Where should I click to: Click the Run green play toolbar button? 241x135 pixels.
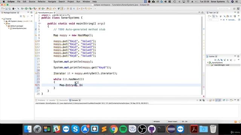pyautogui.click(x=26, y=9)
